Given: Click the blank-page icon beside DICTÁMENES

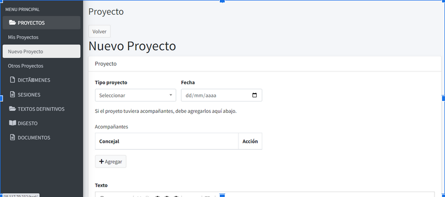Looking at the screenshot, I should [12, 80].
